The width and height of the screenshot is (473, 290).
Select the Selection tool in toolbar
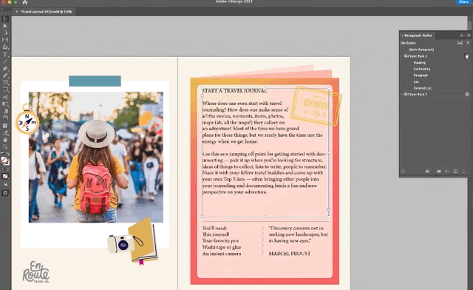pos(5,18)
